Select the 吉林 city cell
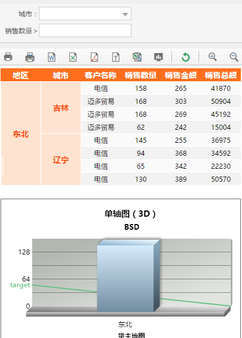The height and width of the screenshot is (338, 242). 61,108
